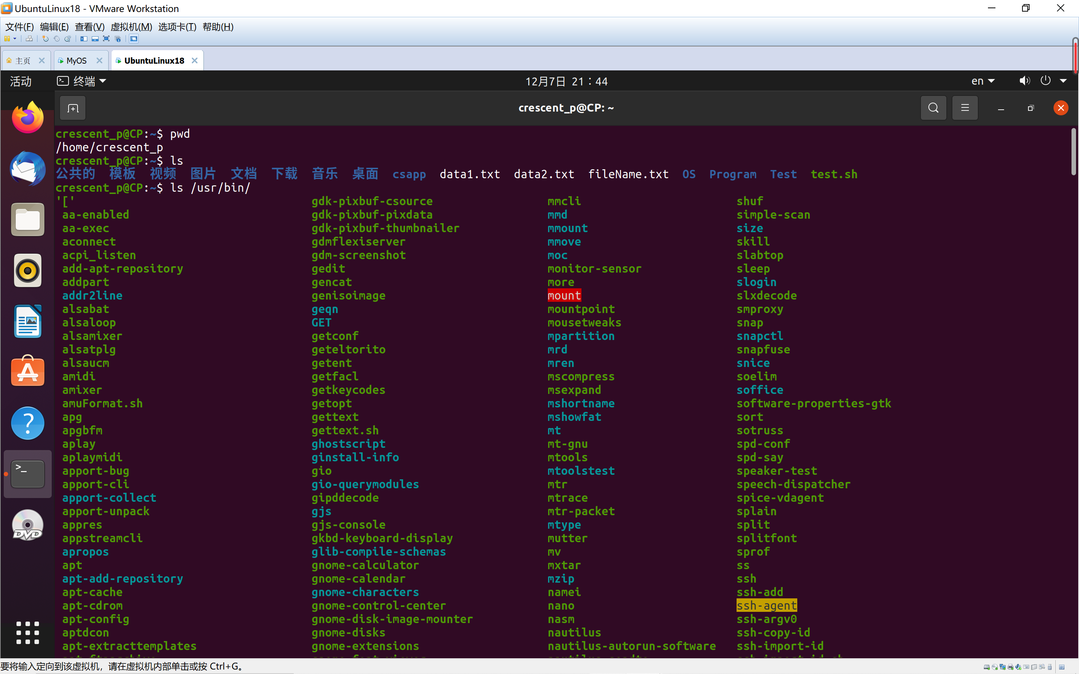1079x674 pixels.
Task: Open the terminal hamburger menu
Action: point(965,108)
